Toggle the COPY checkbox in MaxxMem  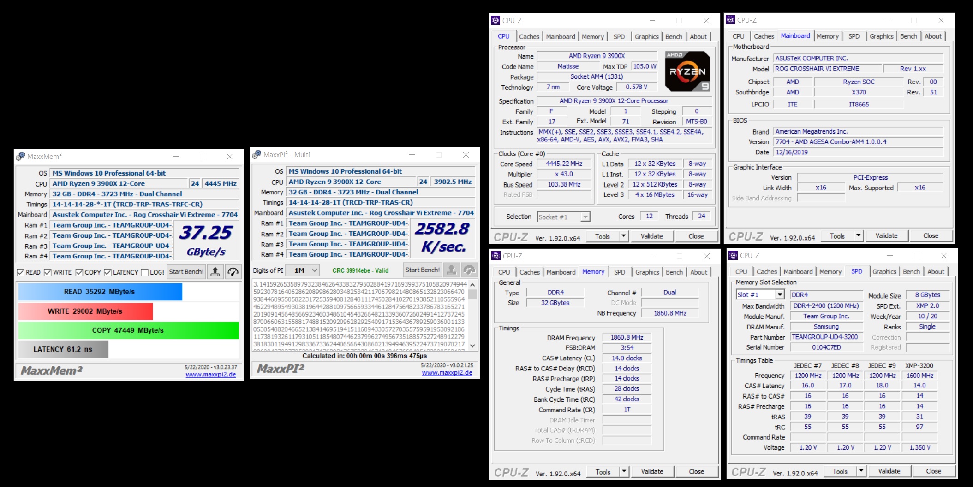point(79,272)
